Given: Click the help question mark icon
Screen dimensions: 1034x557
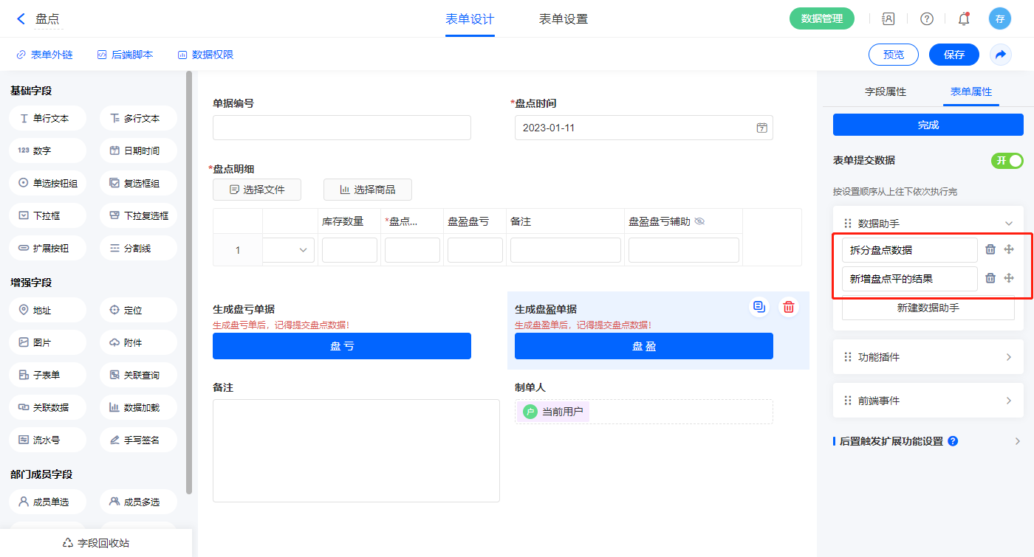Looking at the screenshot, I should [926, 19].
